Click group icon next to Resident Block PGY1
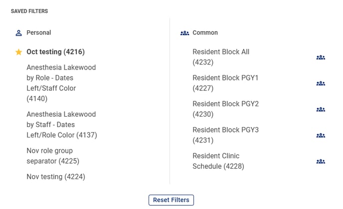The width and height of the screenshot is (343, 209). (x=321, y=83)
